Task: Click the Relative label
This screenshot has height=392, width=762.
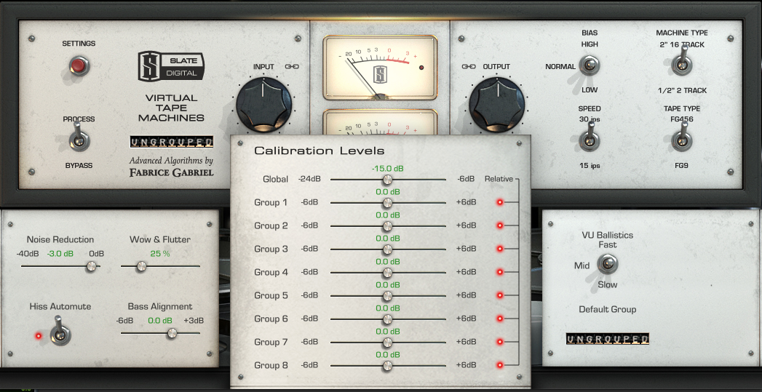Action: pyautogui.click(x=499, y=179)
